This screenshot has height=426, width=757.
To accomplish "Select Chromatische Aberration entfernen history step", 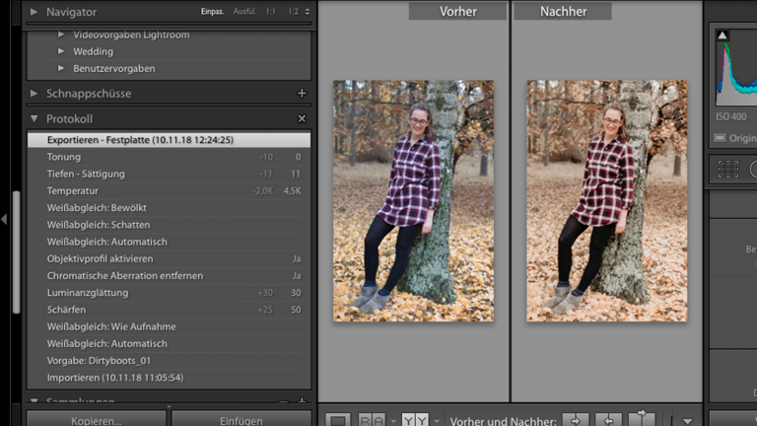I will [169, 276].
